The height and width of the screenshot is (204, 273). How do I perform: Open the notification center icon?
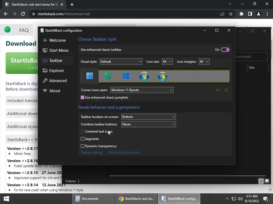[266, 199]
